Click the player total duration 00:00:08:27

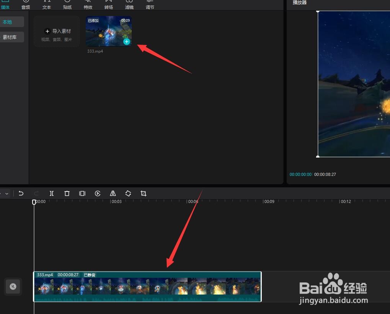click(x=325, y=174)
